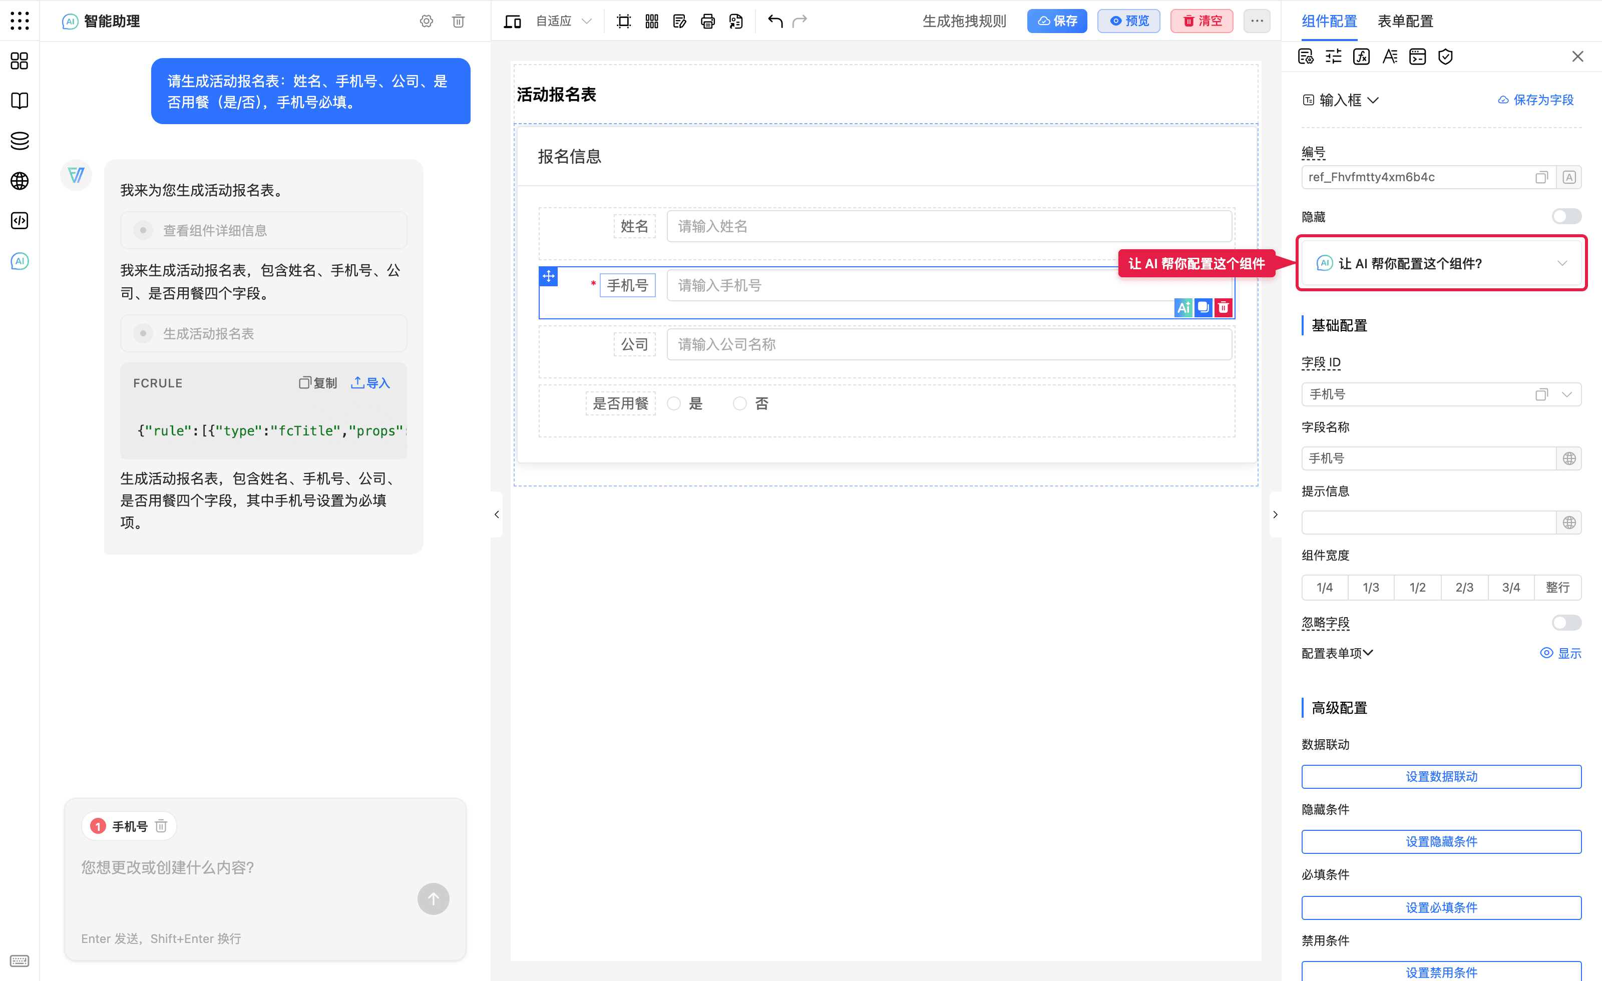The height and width of the screenshot is (981, 1602).
Task: Click the AI icon on the selected field
Action: click(x=1183, y=307)
